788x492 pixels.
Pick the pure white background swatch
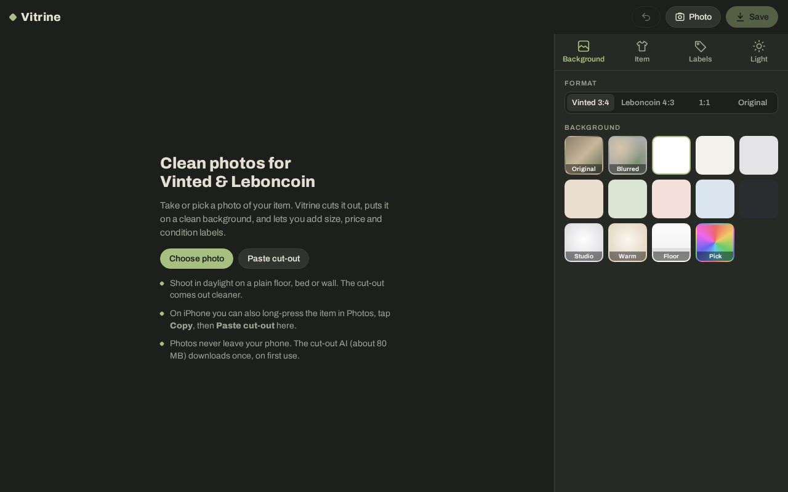tap(671, 155)
